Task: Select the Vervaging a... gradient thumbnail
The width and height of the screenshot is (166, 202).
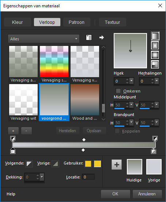Action: click(x=23, y=62)
